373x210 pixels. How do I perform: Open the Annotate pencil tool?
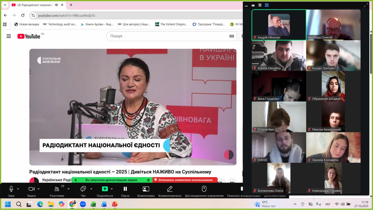[170, 189]
